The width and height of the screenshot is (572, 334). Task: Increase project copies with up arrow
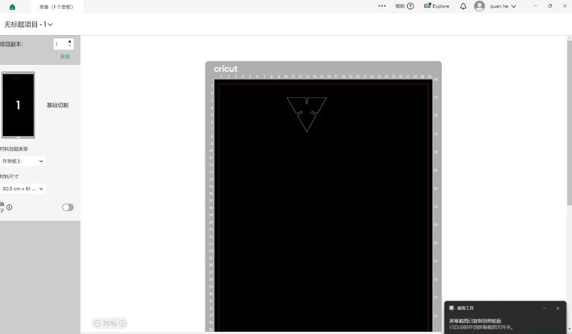[x=70, y=41]
